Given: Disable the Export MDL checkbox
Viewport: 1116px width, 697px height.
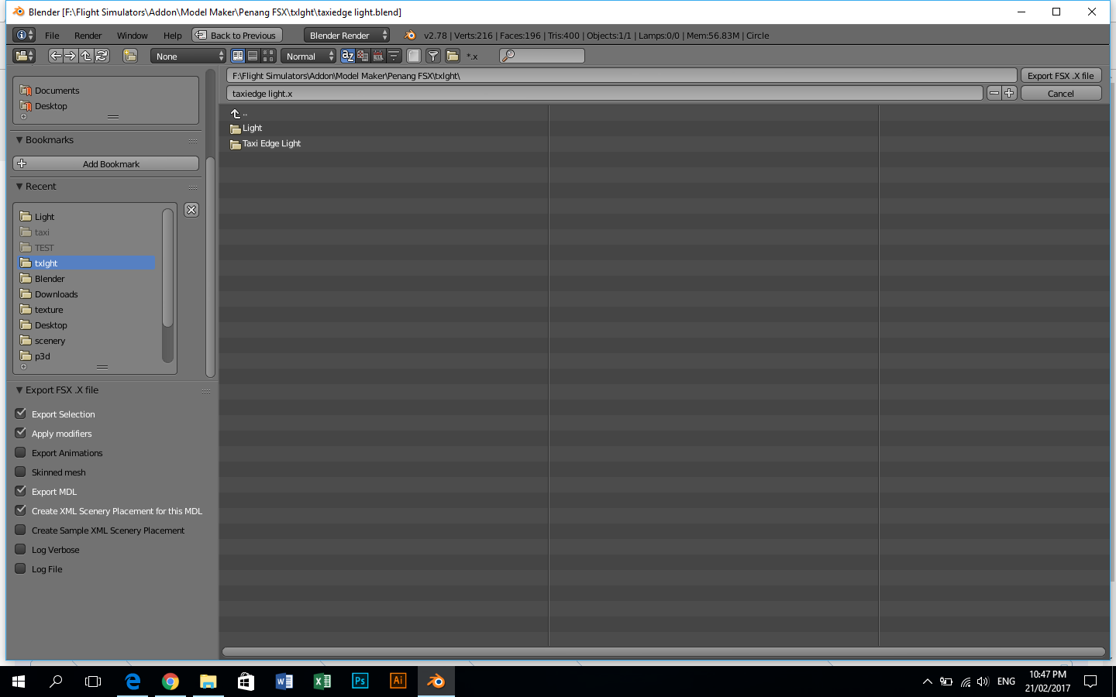Looking at the screenshot, I should 20,491.
